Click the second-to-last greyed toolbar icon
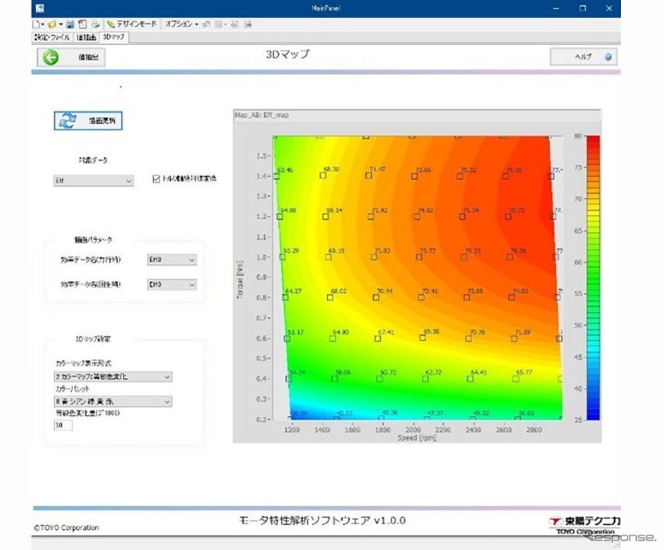 (234, 24)
